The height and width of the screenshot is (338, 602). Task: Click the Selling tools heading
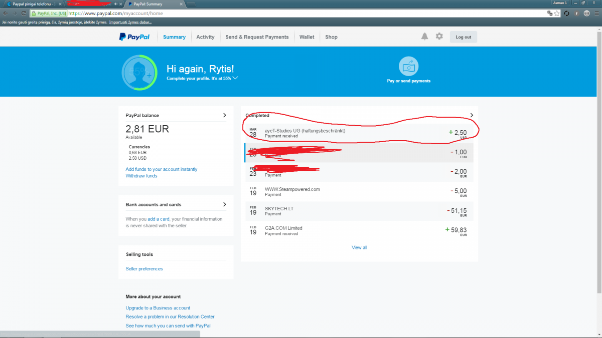[139, 254]
